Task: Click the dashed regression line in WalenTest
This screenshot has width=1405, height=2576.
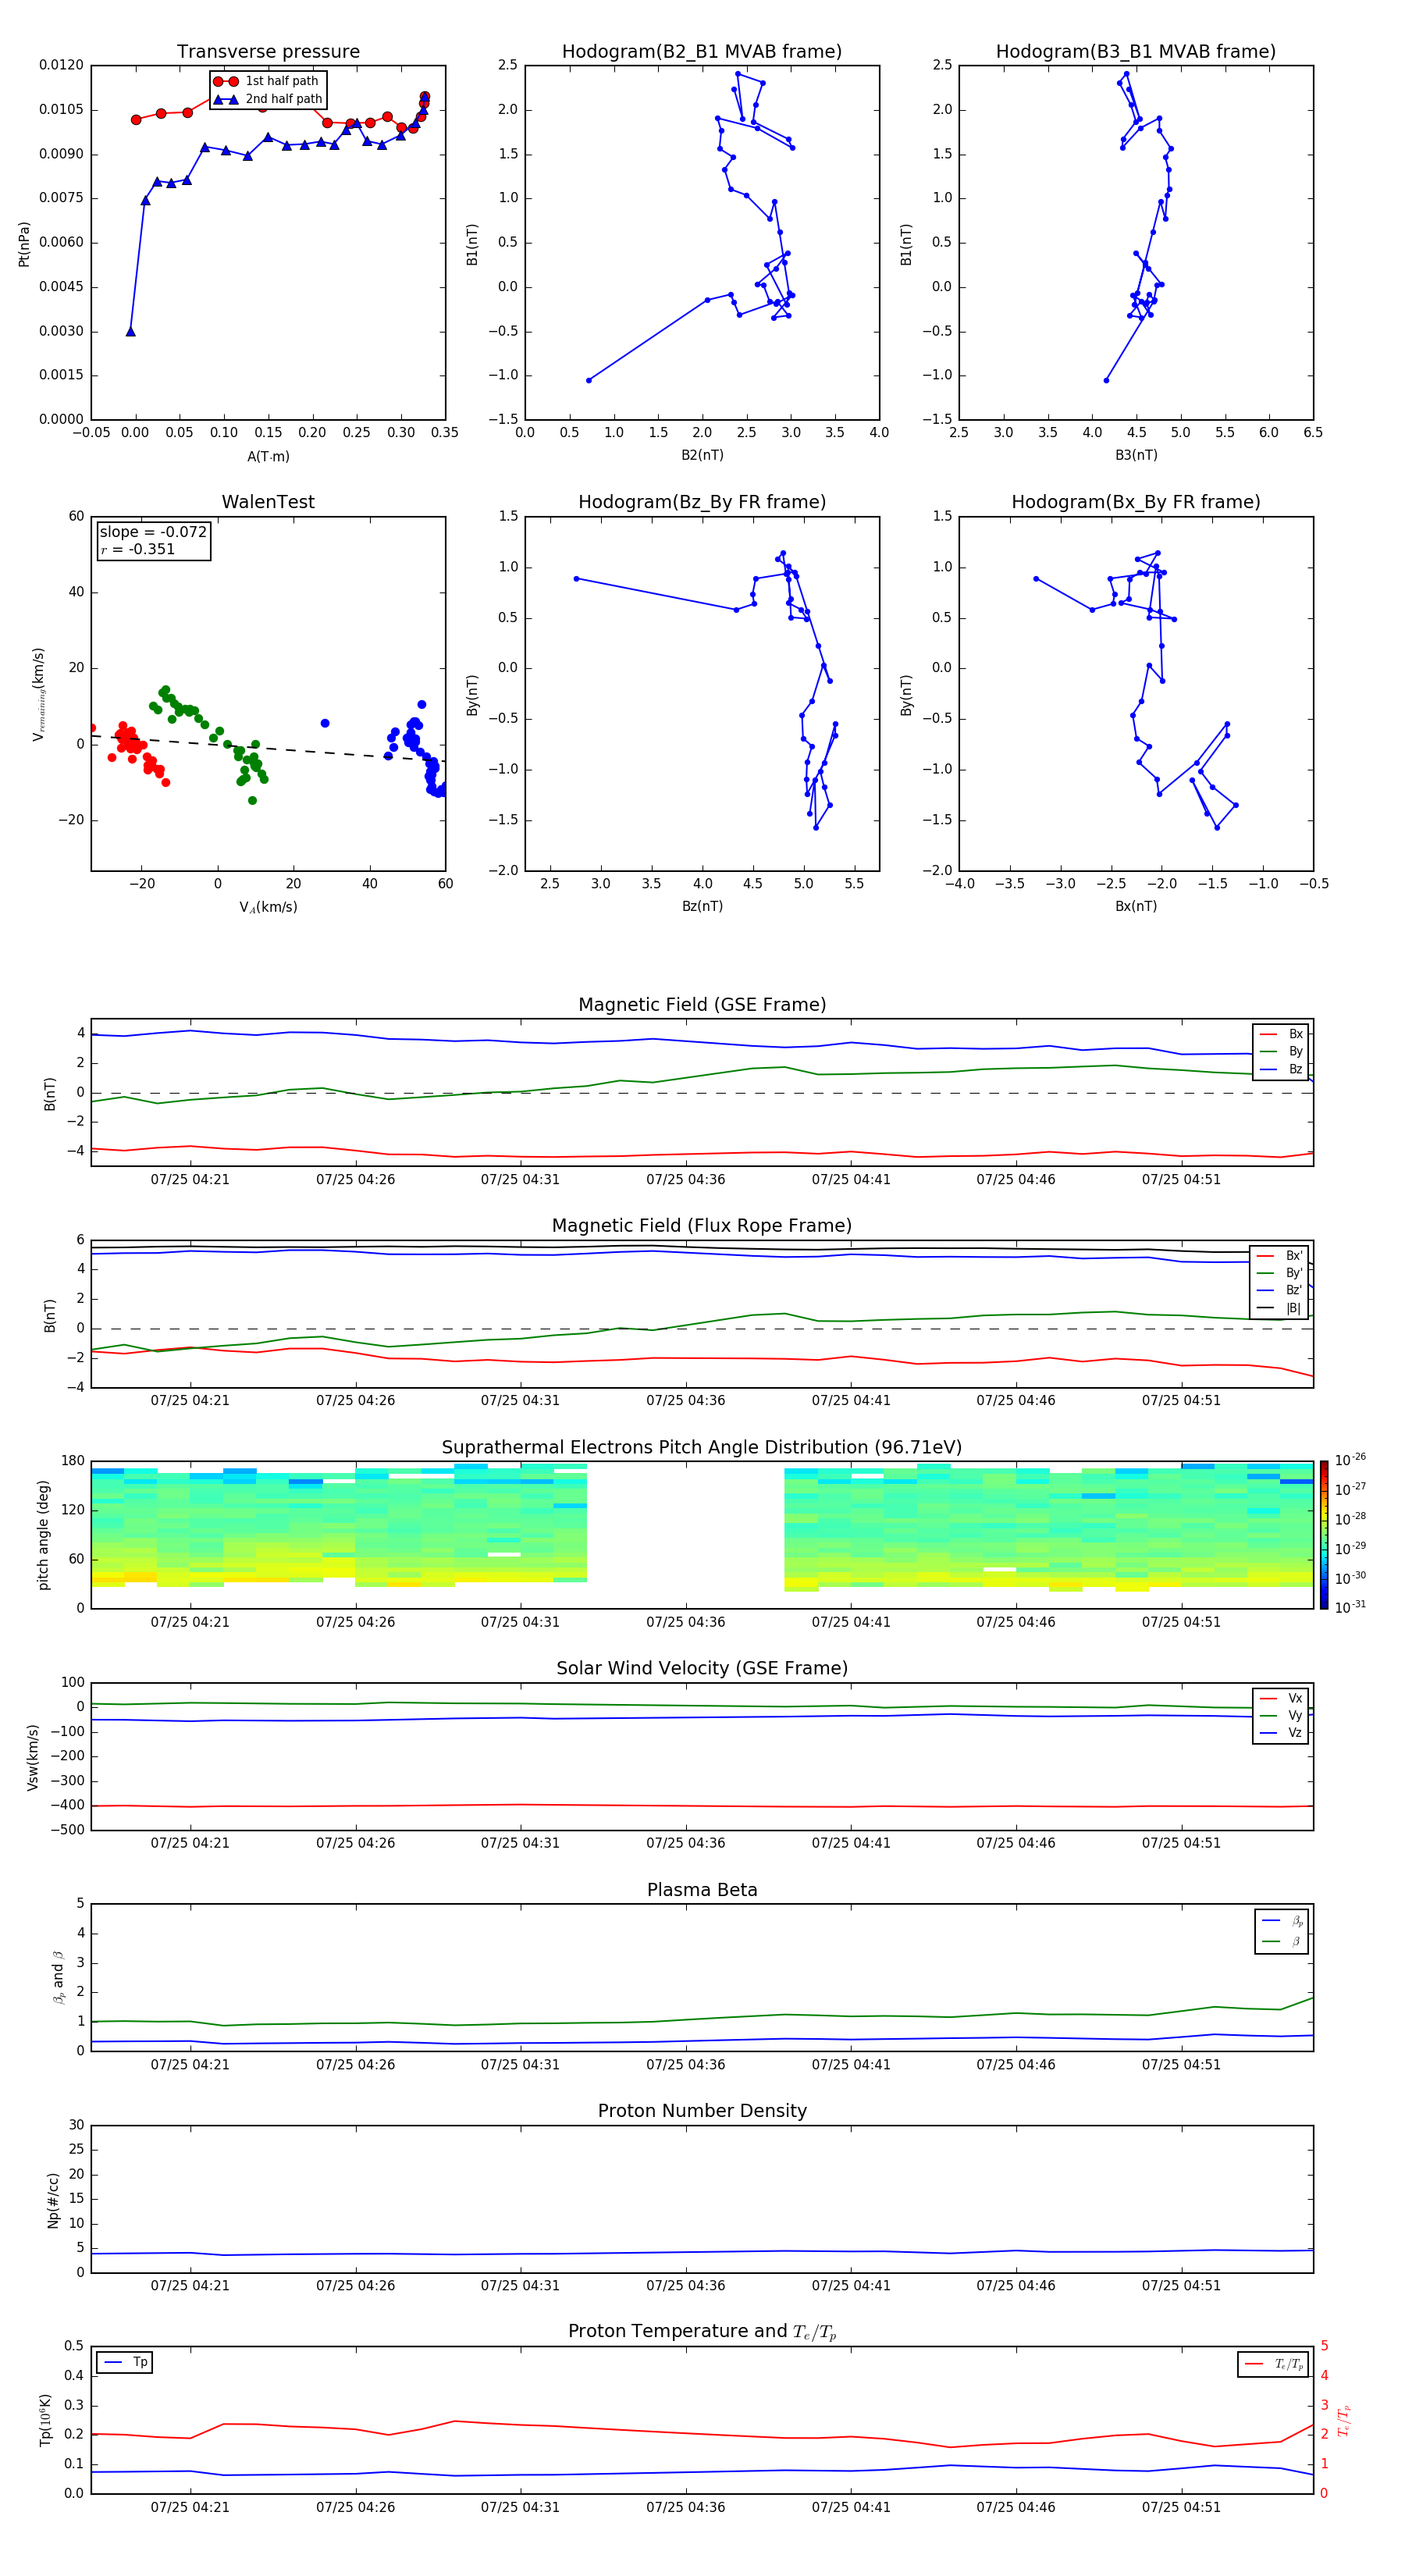Action: pyautogui.click(x=268, y=748)
